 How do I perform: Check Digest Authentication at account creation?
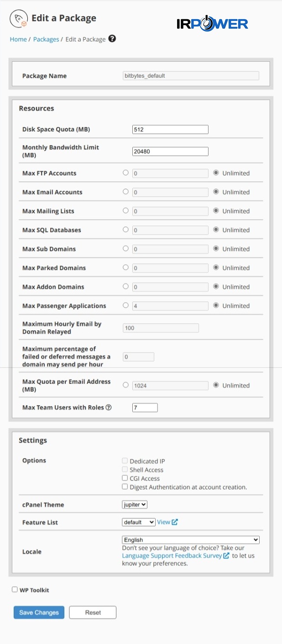pos(125,487)
